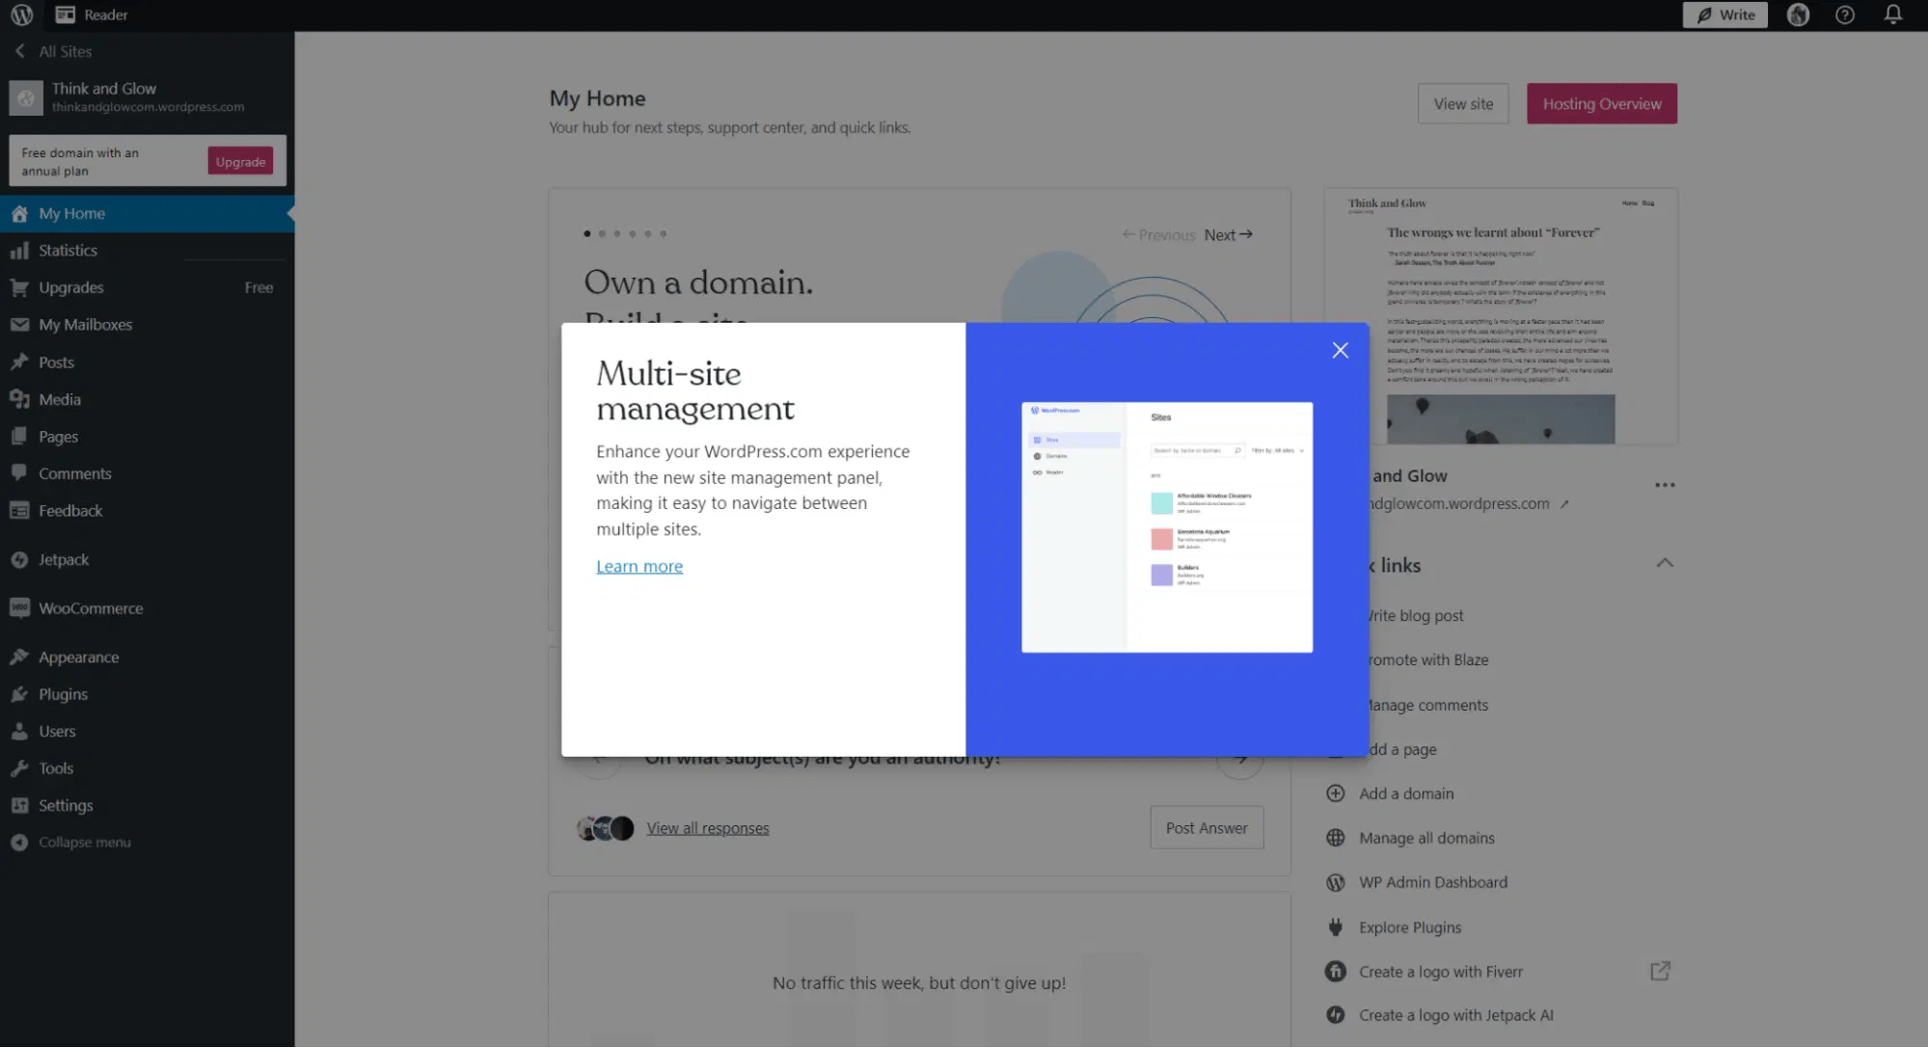
Task: Click the Hosting Overview button
Action: tap(1601, 103)
